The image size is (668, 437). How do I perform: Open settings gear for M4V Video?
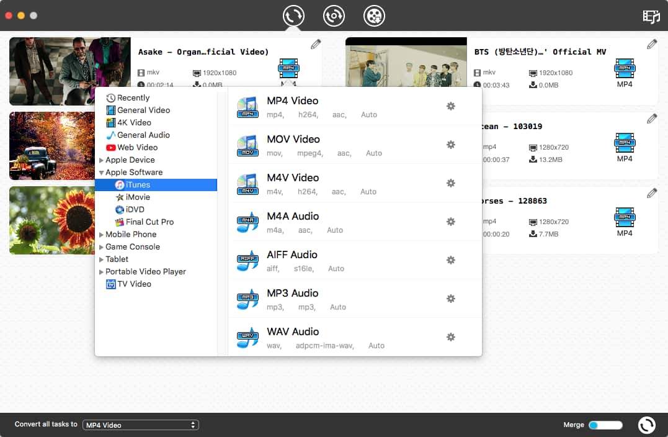coord(451,183)
